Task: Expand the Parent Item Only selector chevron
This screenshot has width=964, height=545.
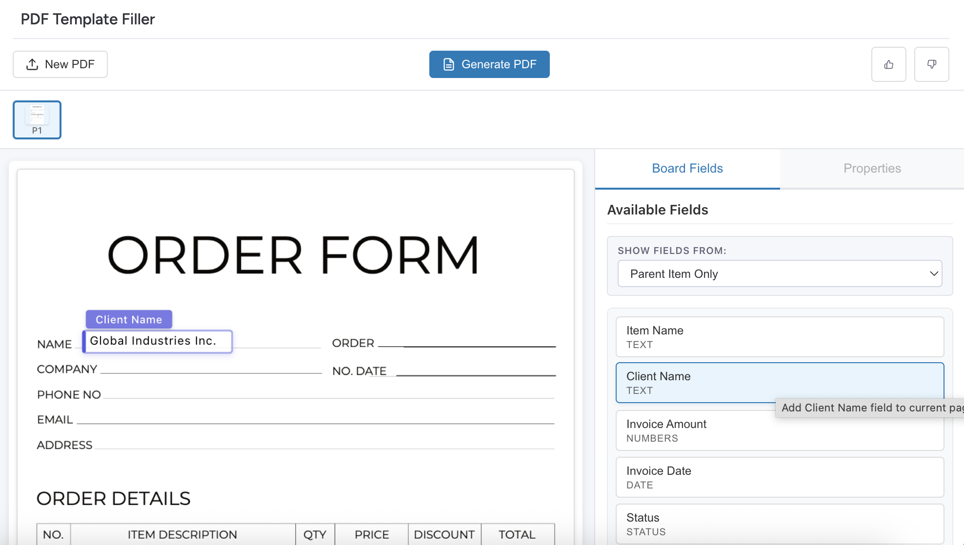Action: (x=933, y=273)
